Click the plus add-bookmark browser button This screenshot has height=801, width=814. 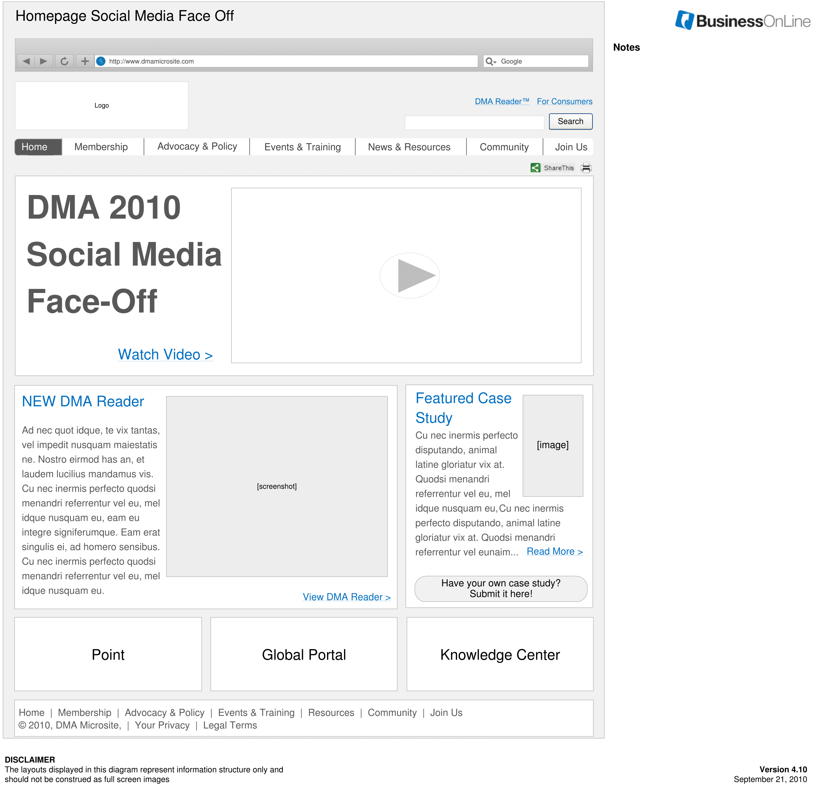point(85,62)
